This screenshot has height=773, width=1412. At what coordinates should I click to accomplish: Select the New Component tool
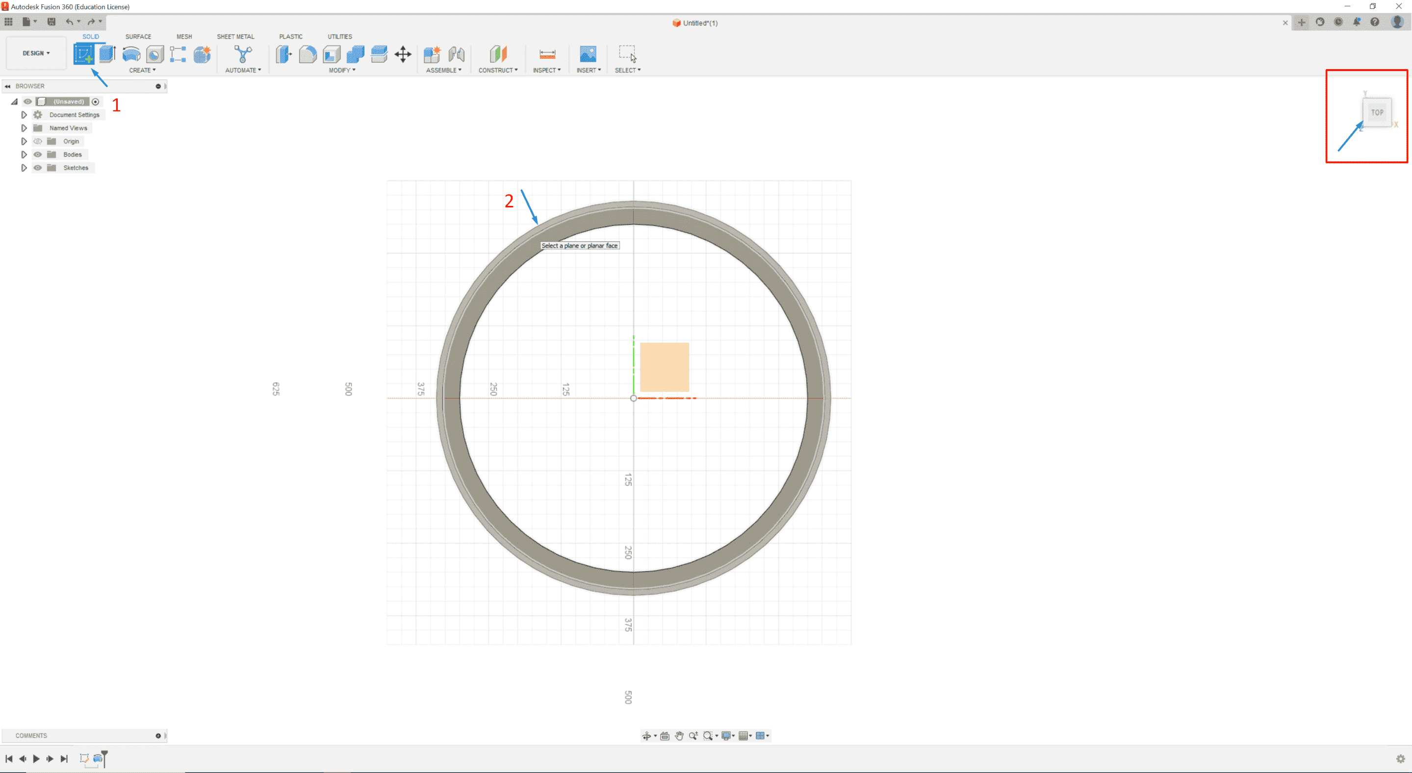coord(432,54)
